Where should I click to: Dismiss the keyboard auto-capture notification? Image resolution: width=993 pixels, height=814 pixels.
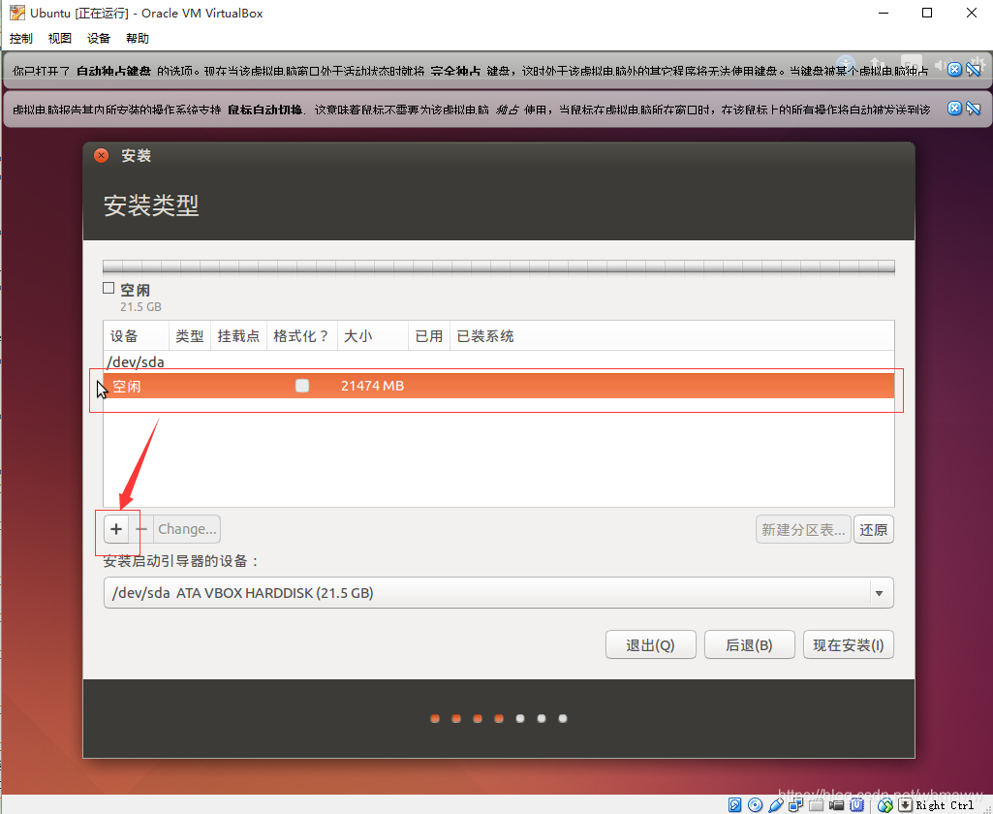coord(954,70)
